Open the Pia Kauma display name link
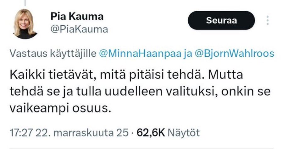Screen dimensions: 283x149 coord(77,16)
